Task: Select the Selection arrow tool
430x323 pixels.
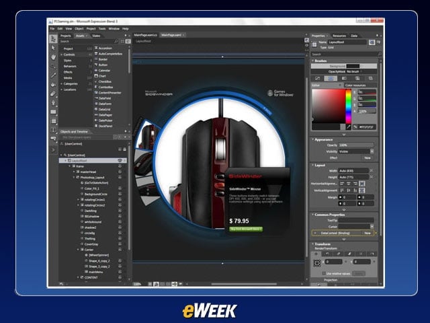Action: [53, 39]
